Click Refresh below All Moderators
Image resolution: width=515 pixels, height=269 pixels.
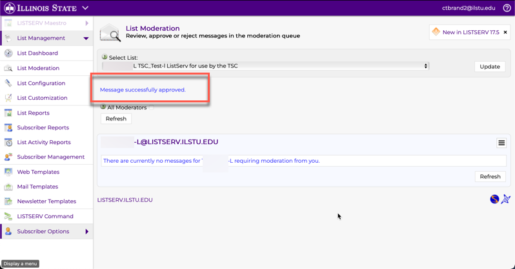click(x=116, y=119)
